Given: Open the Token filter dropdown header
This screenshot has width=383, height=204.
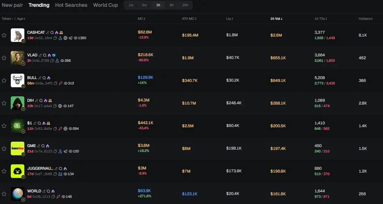Looking at the screenshot, I should pos(7,19).
